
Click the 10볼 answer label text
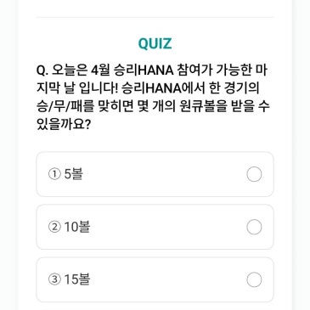(x=77, y=227)
